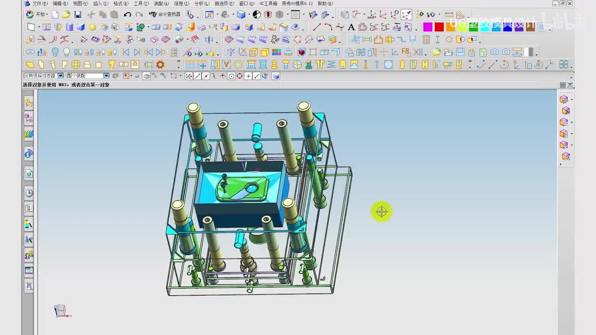Toggle the enable snap point option
The width and height of the screenshot is (596, 335).
pos(189,76)
